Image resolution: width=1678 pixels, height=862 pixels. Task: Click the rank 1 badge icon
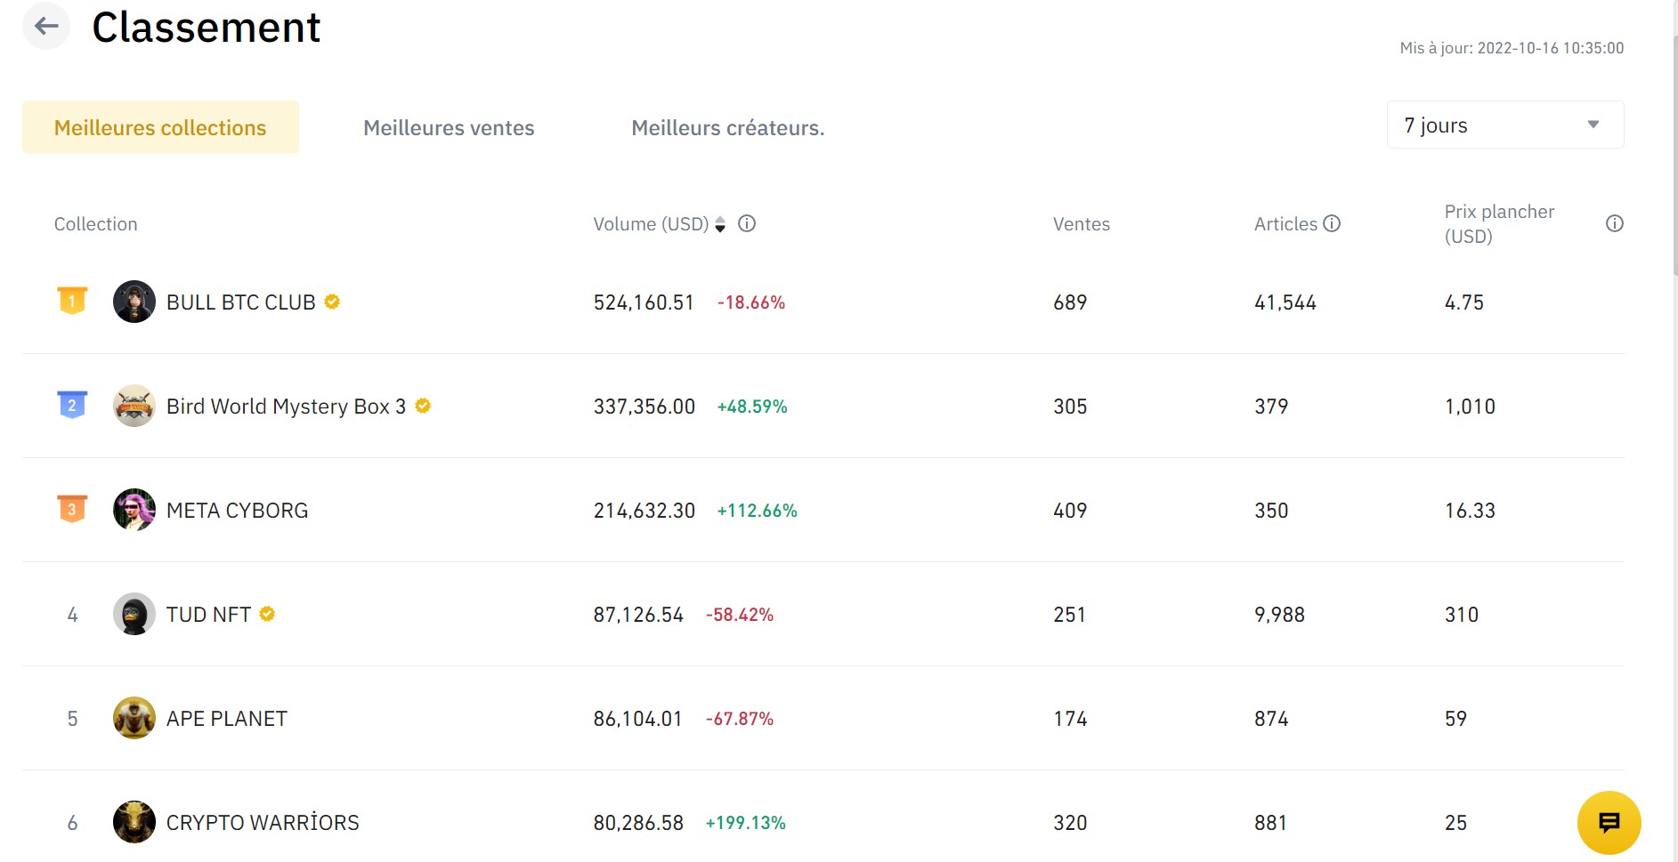pyautogui.click(x=72, y=301)
